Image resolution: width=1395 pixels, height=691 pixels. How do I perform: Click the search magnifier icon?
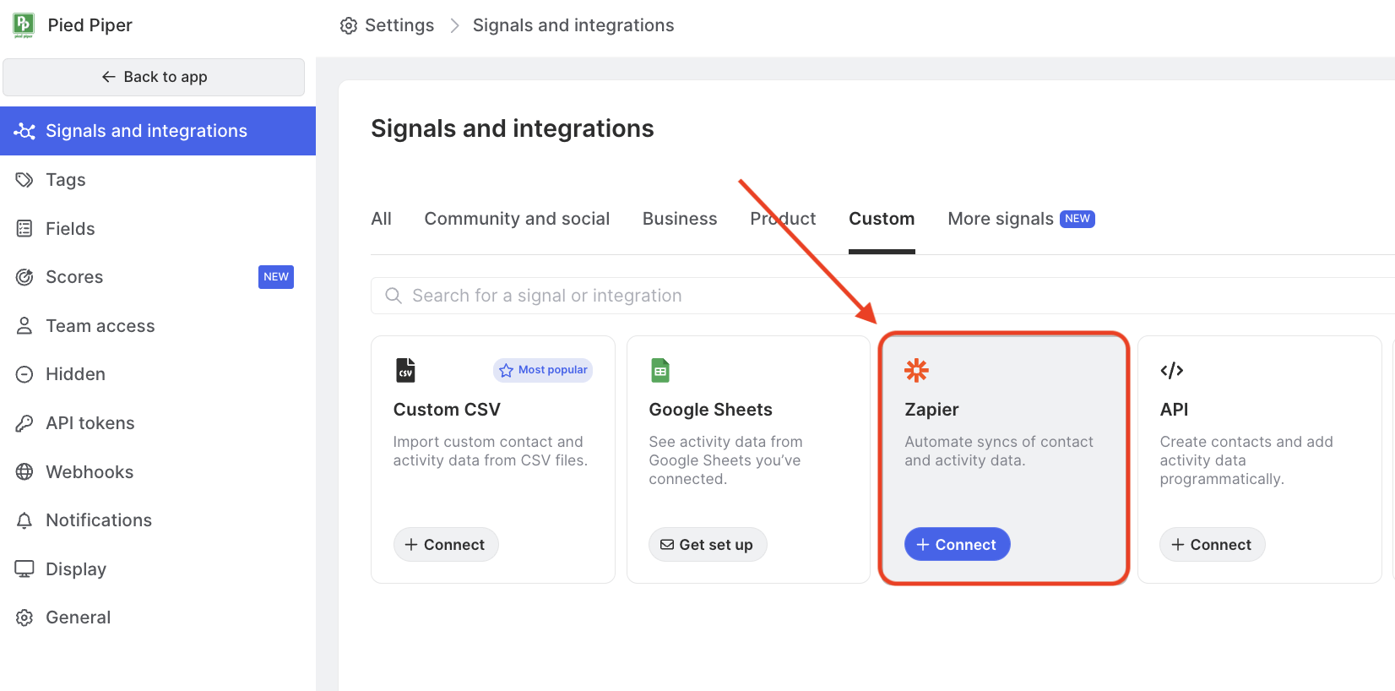[393, 296]
